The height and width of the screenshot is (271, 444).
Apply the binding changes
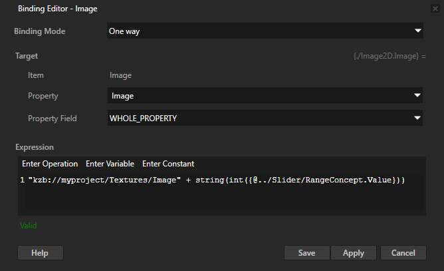353,253
